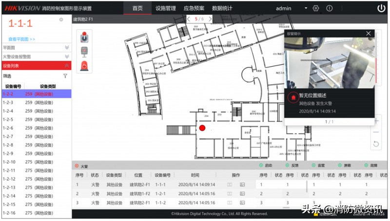Click the manual alarm joystick icon
Screen dimensions: 390x221
(x=83, y=37)
